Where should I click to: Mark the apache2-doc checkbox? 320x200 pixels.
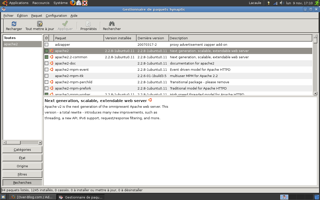(46, 63)
